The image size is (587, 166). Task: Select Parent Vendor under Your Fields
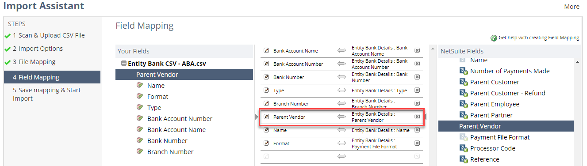[x=184, y=75]
